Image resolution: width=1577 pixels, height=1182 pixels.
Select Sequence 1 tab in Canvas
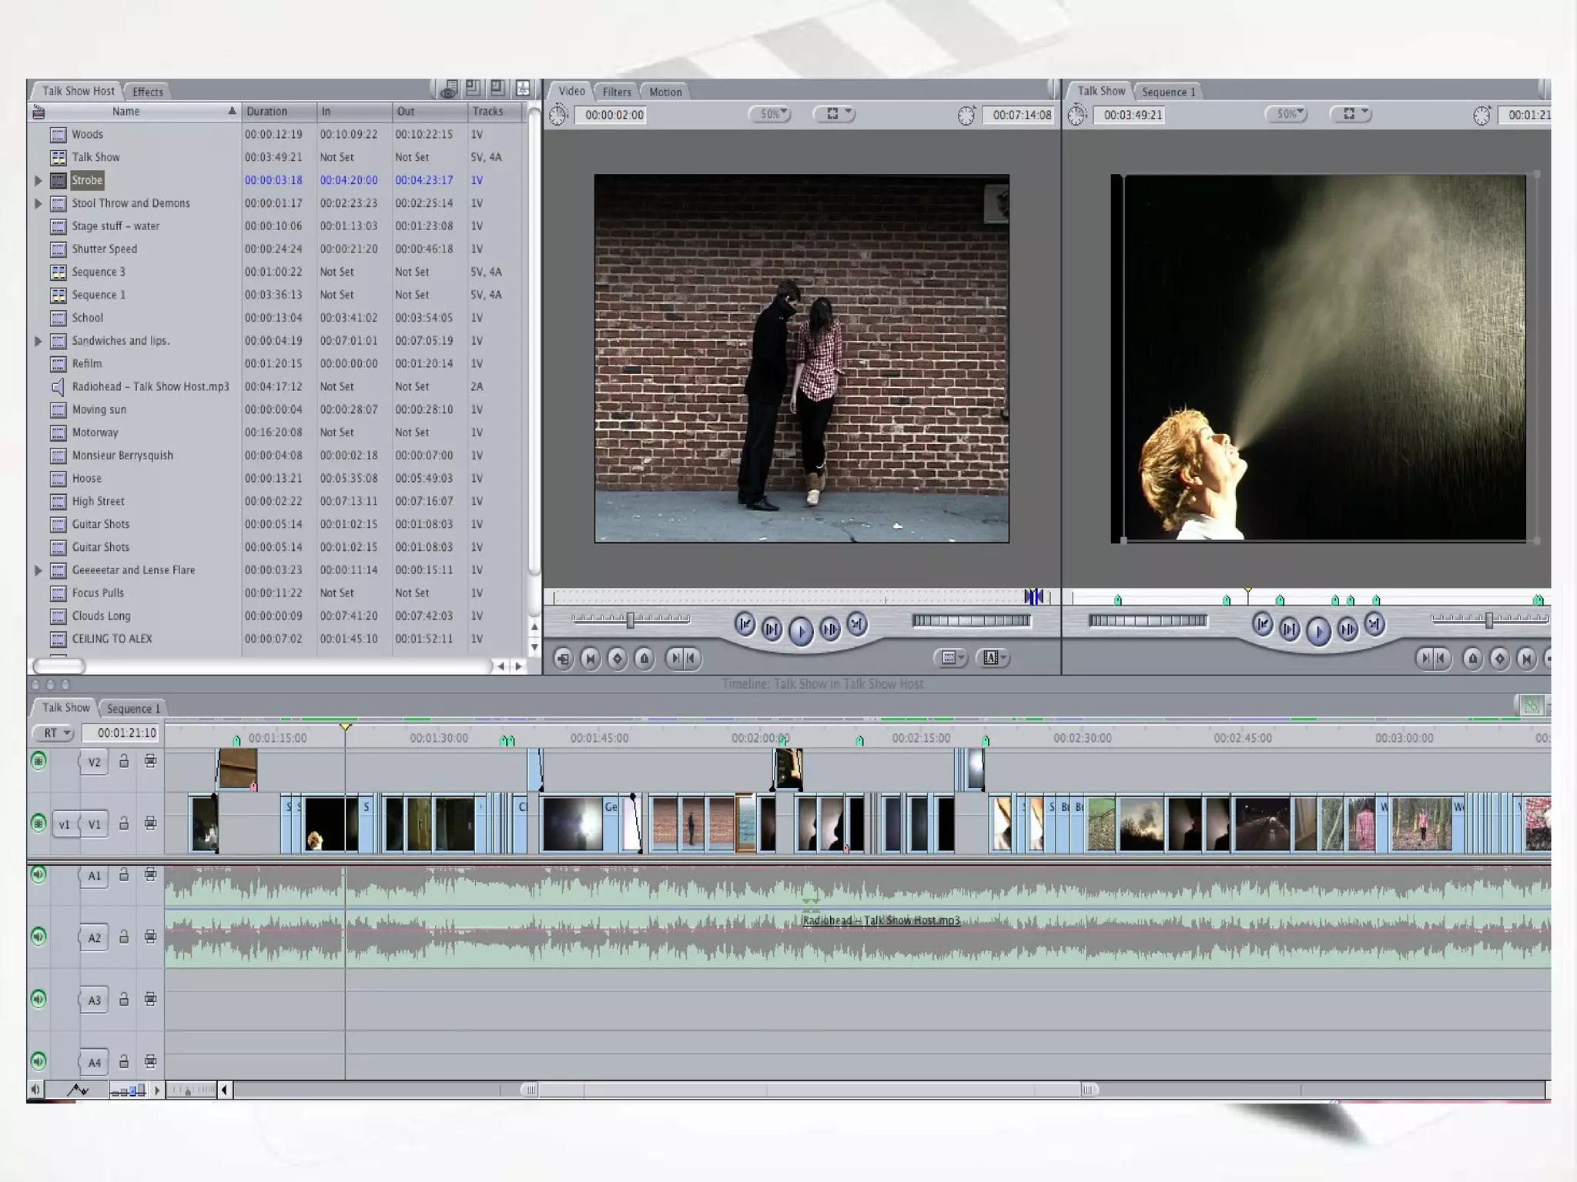[1168, 92]
